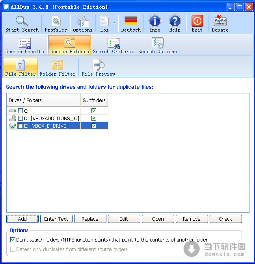Switch to the Search Results tab
The height and width of the screenshot is (264, 255).
pos(25,45)
